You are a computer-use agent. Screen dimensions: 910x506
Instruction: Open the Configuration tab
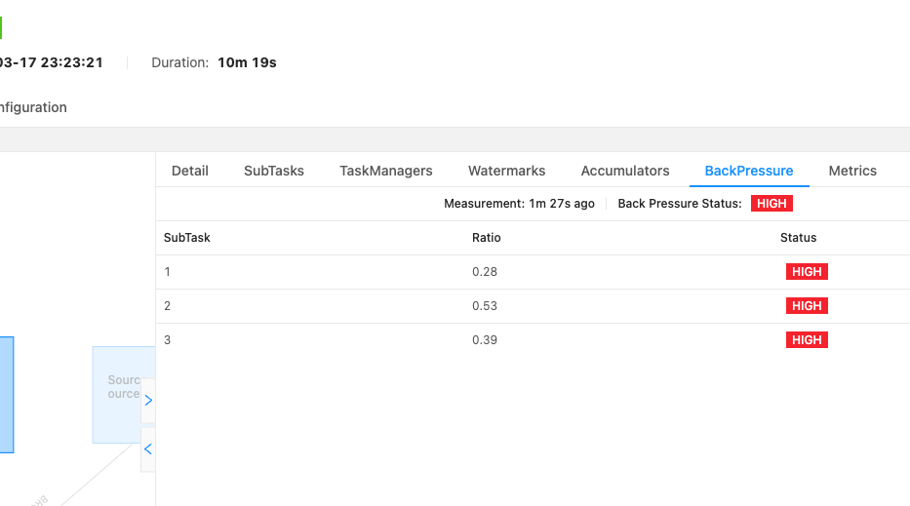(x=33, y=107)
